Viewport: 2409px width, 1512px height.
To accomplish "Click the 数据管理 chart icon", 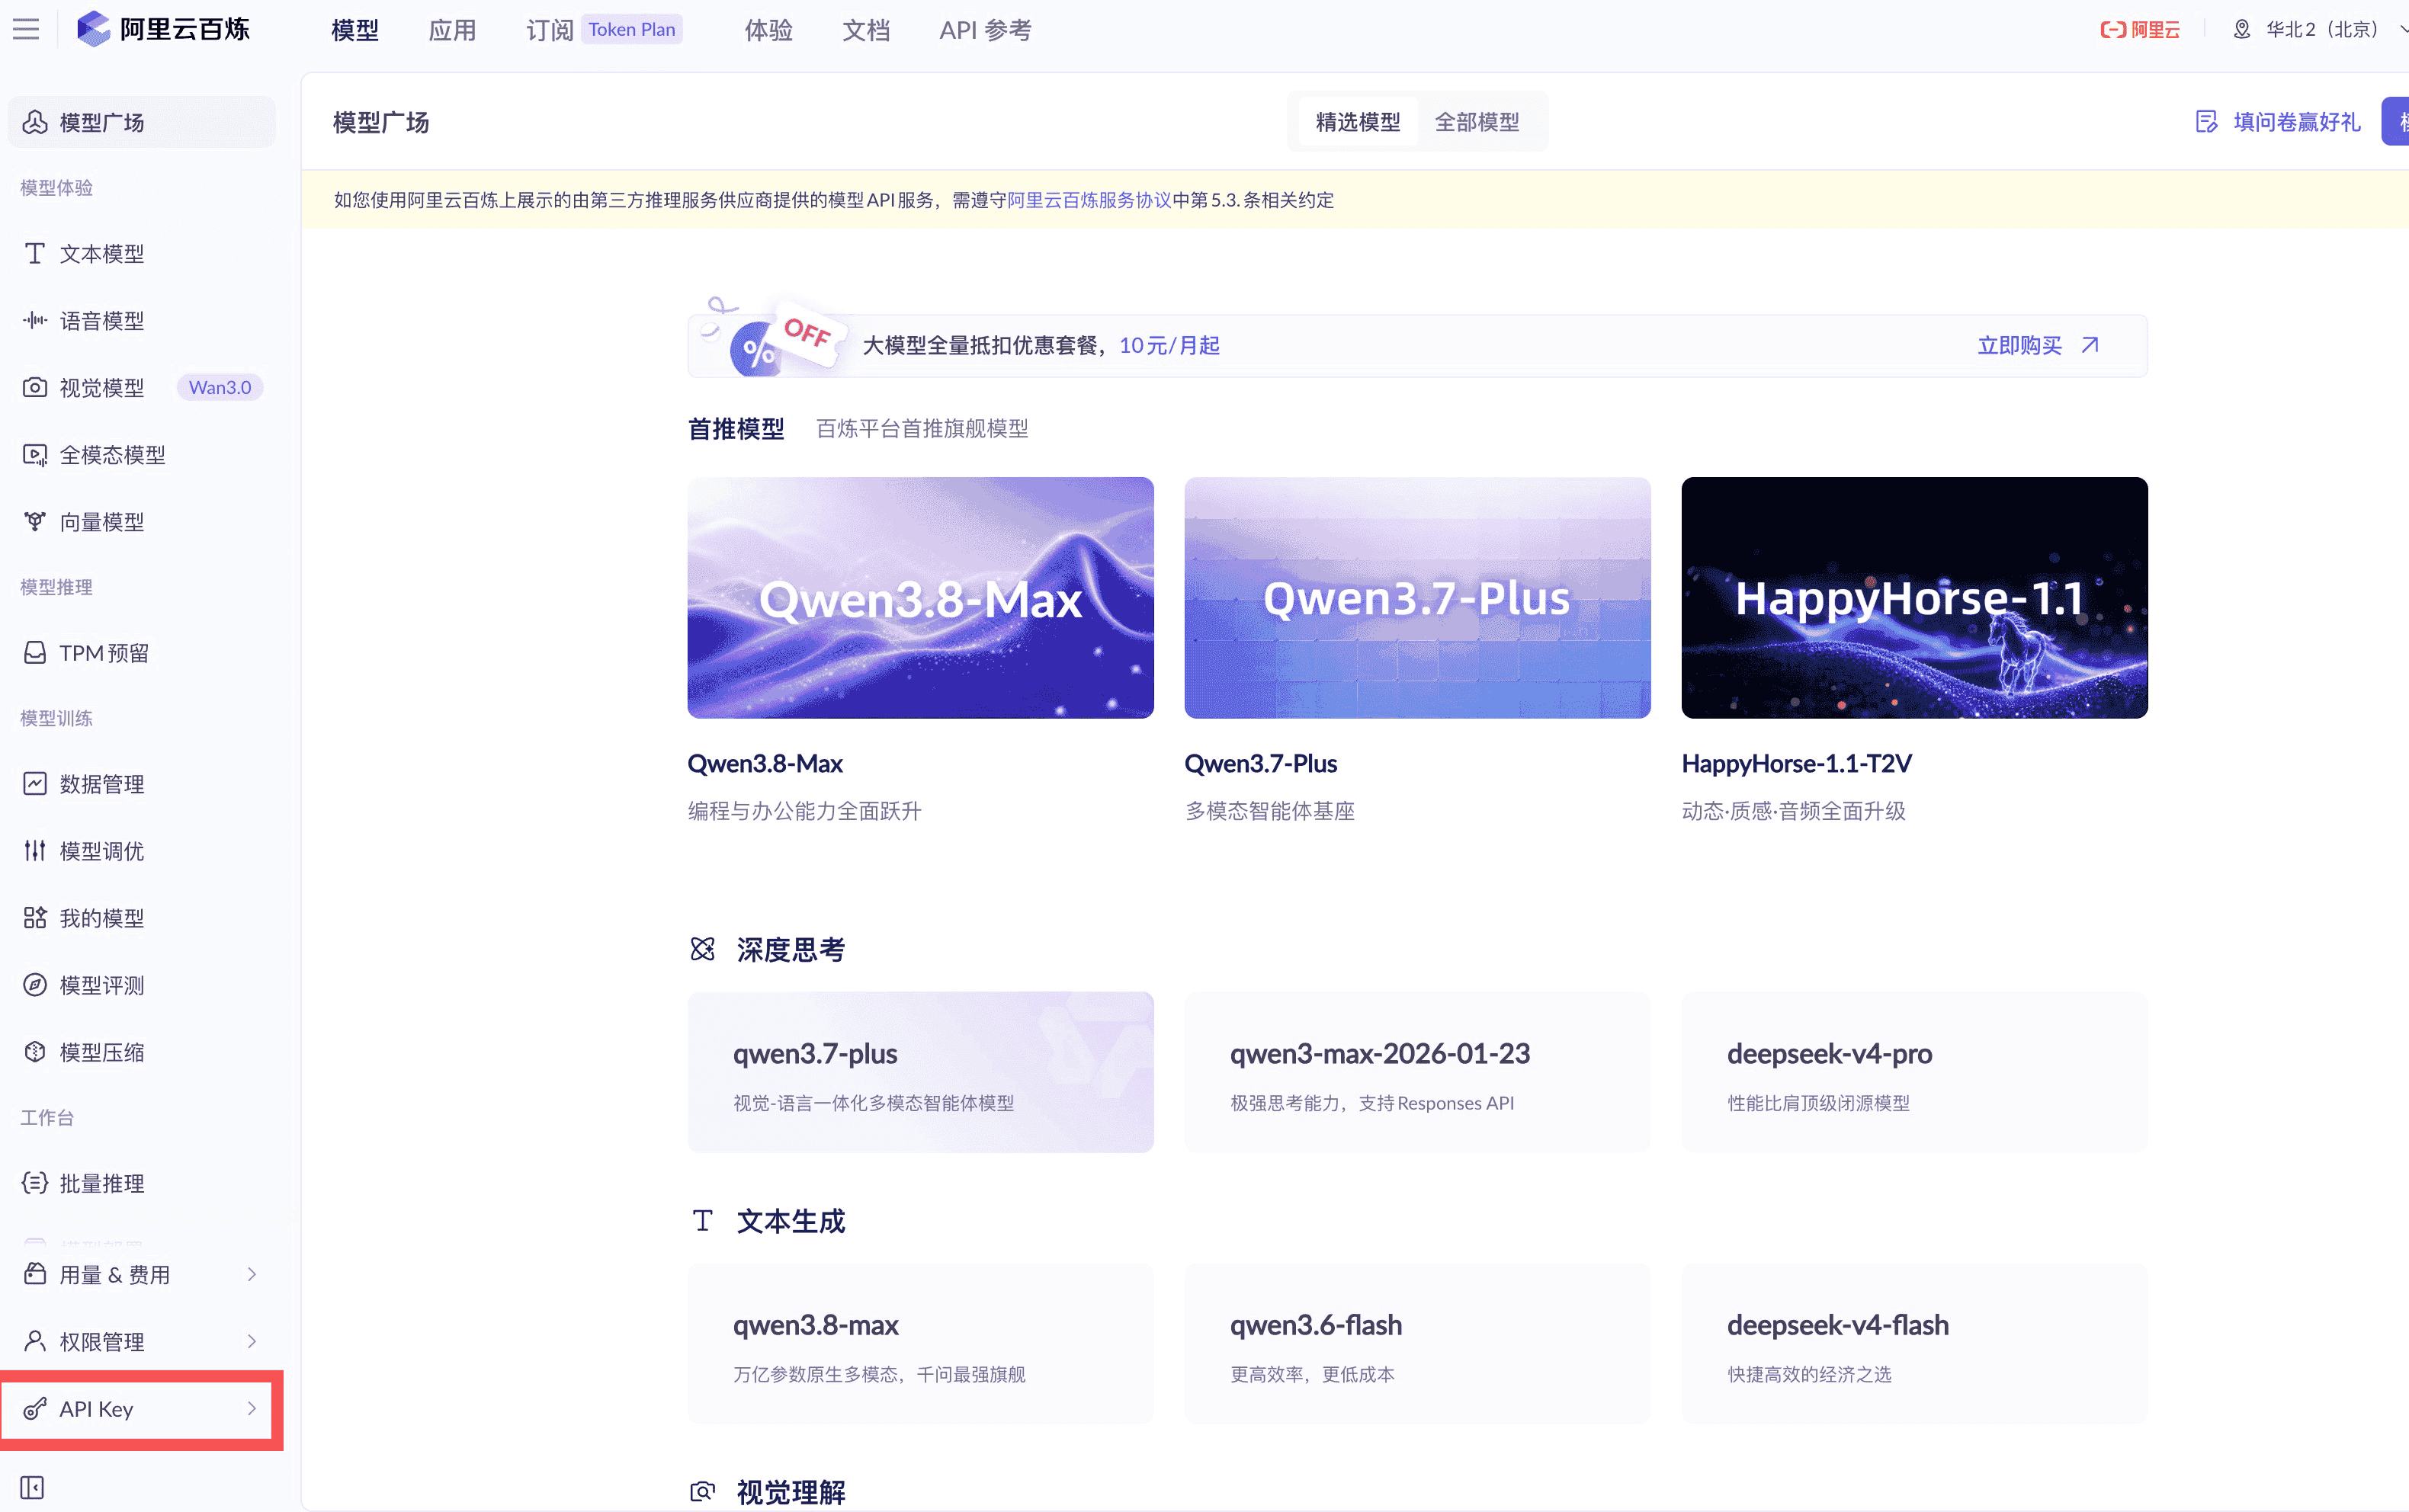I will (x=35, y=784).
